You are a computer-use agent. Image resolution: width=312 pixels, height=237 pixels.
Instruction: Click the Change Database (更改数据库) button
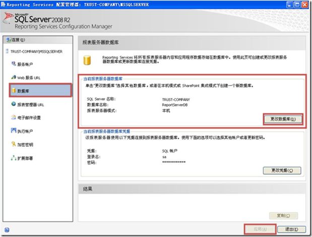pyautogui.click(x=283, y=119)
